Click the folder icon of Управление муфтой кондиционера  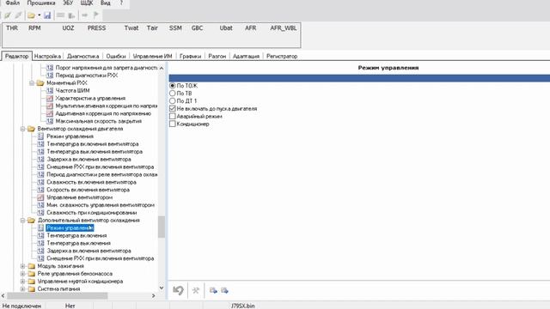coord(31,282)
